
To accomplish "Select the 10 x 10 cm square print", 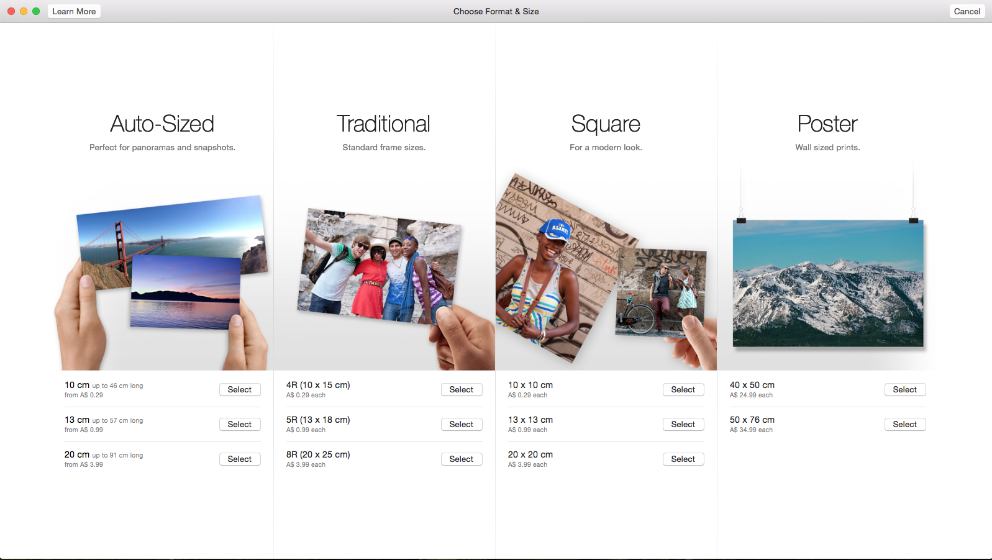I will [683, 389].
